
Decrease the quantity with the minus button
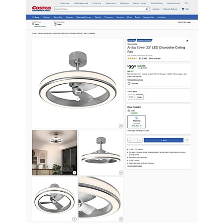[x=130, y=140]
